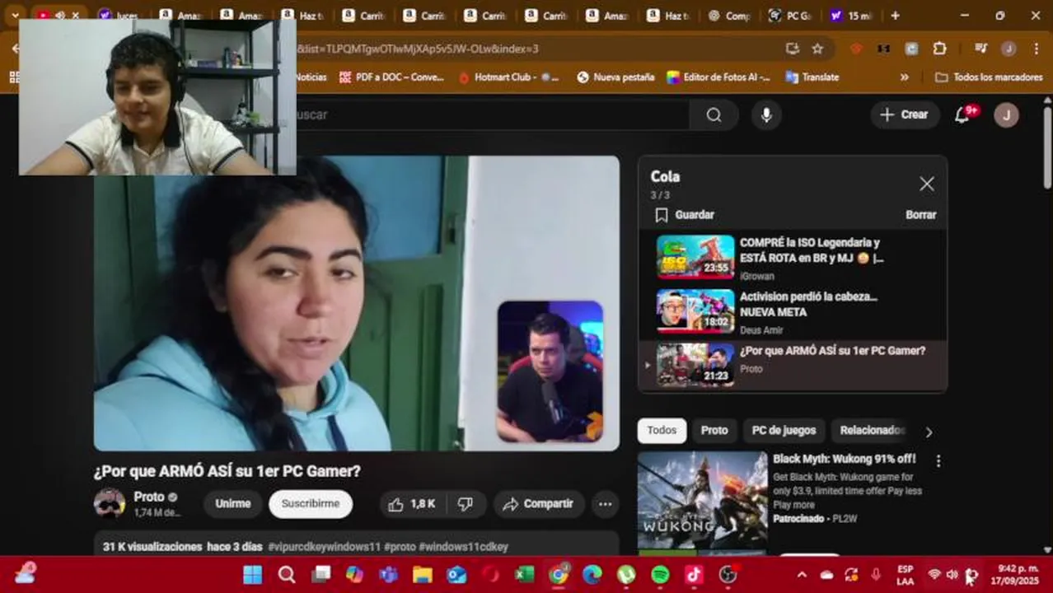Open the tab search dropdown arrow
Screen dimensions: 1053x593
[14, 16]
